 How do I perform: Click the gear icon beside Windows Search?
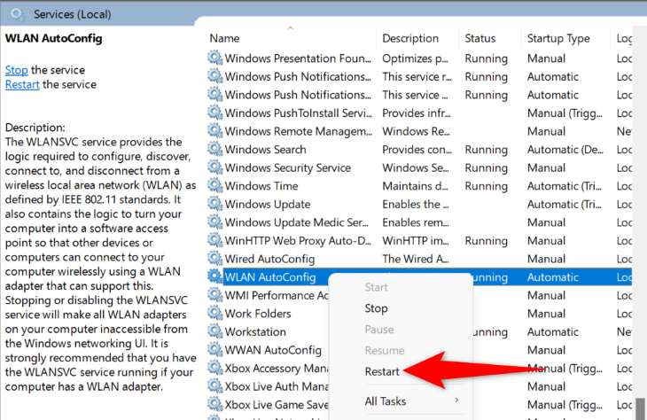(215, 149)
